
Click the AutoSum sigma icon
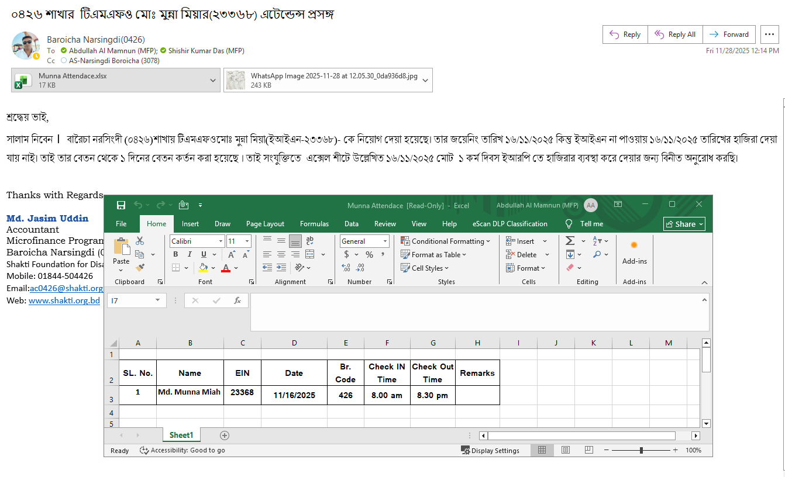point(570,241)
